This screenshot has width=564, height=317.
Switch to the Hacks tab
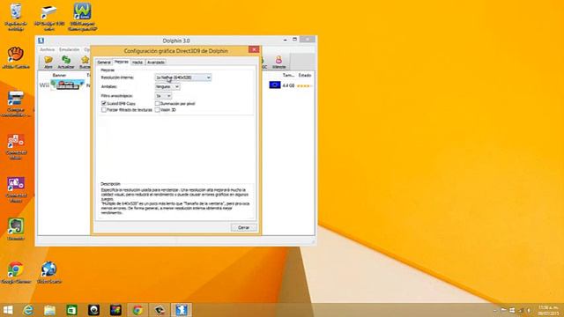137,63
